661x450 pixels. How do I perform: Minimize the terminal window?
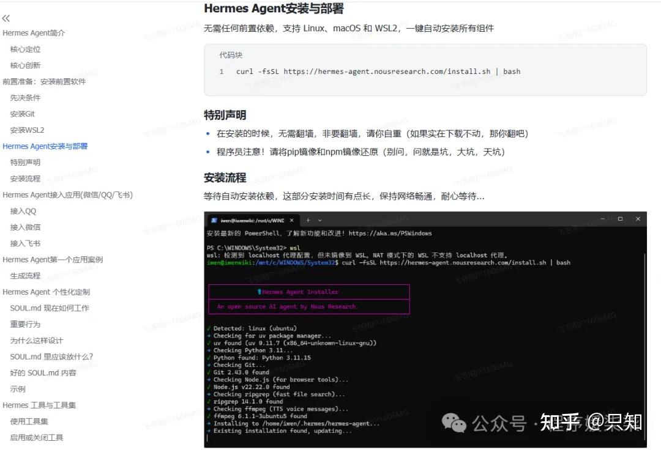coord(603,219)
